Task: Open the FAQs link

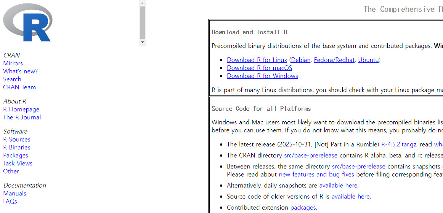Action: [x=10, y=202]
